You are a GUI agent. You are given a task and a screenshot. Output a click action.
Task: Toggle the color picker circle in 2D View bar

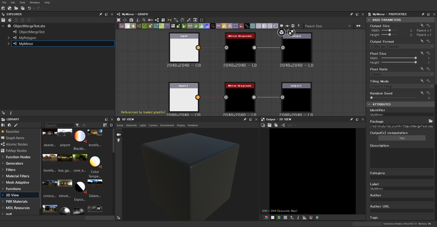[x=317, y=218]
